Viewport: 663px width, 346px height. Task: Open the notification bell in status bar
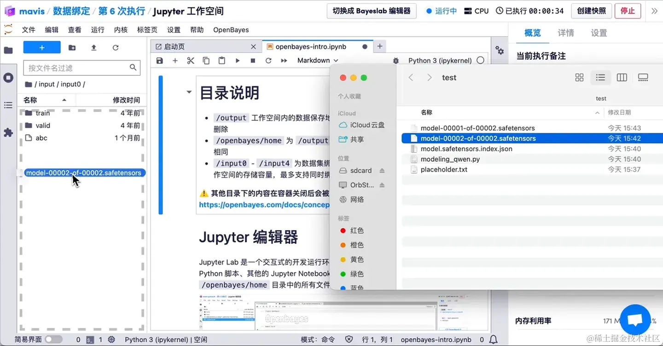pyautogui.click(x=493, y=340)
